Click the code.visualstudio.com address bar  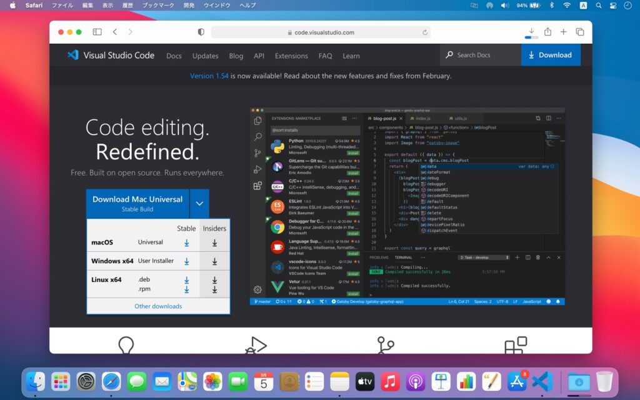pyautogui.click(x=321, y=32)
